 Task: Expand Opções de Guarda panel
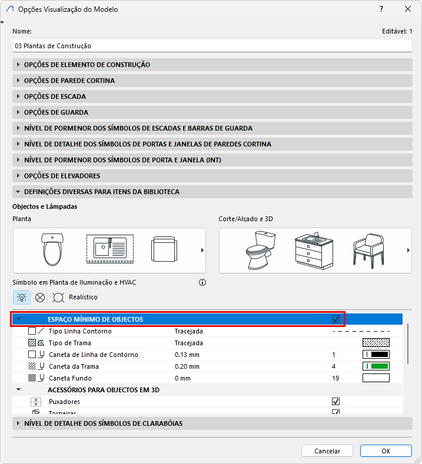212,112
